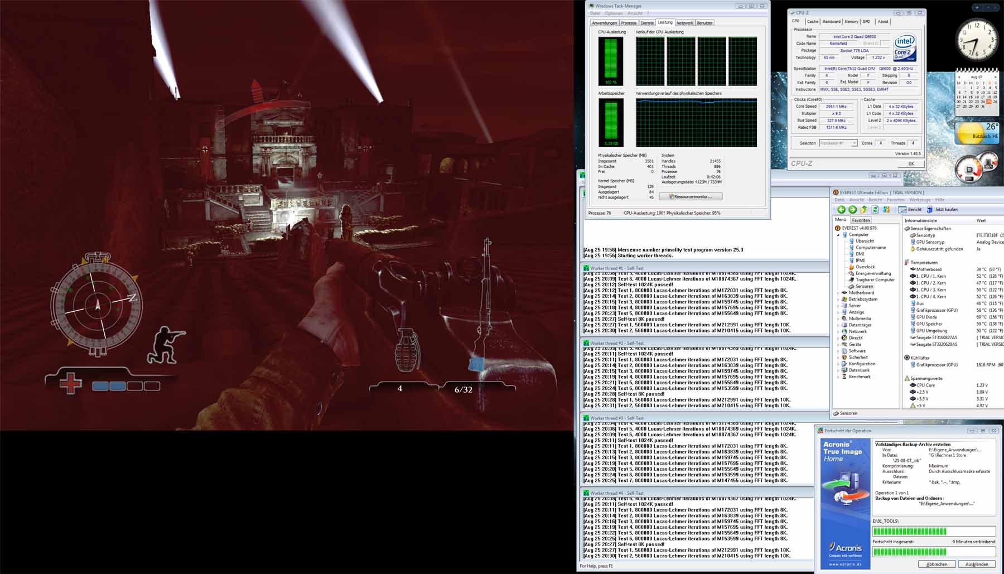
Task: Click the green Back arrow in EVEREST toolbar
Action: coord(841,210)
